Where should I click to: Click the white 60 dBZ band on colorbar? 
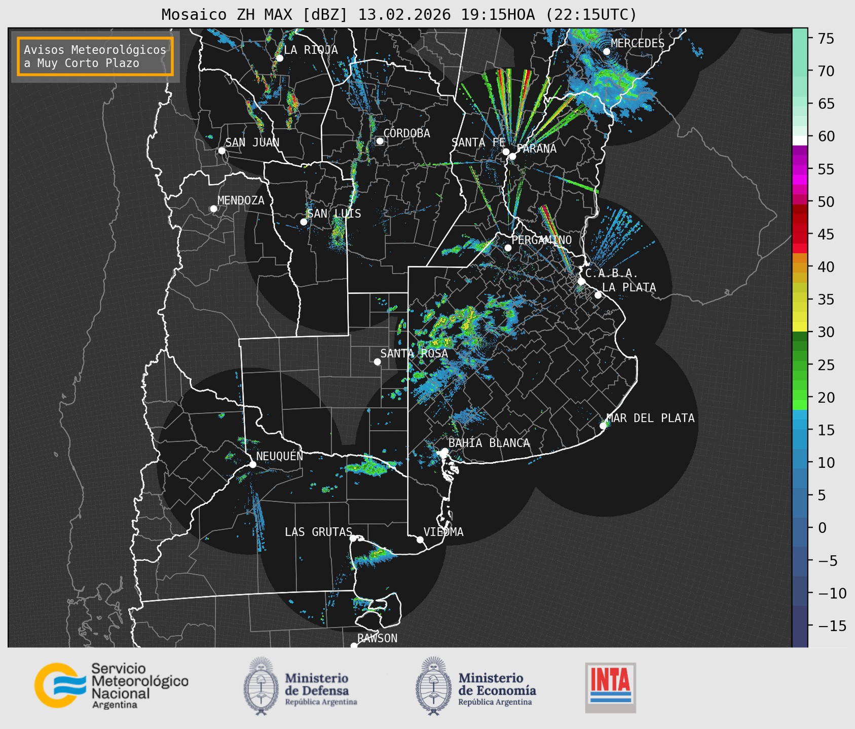[800, 140]
